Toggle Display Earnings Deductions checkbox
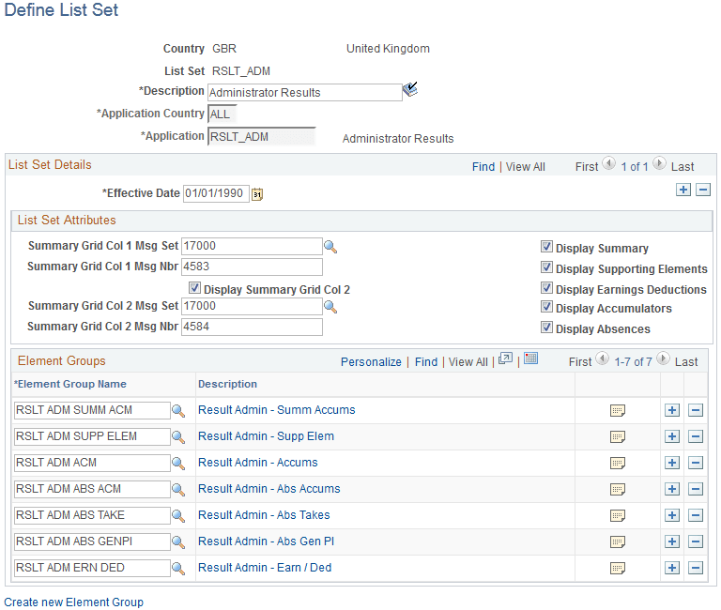This screenshot has height=610, width=721. (546, 288)
